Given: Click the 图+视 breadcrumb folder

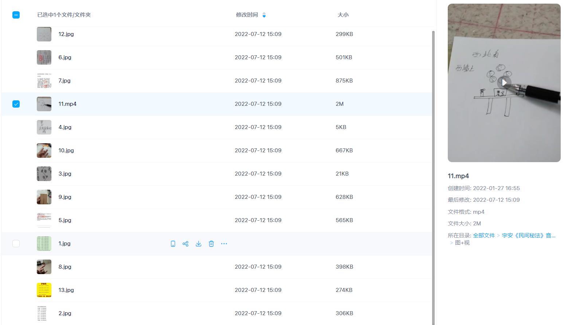Looking at the screenshot, I should click(462, 243).
